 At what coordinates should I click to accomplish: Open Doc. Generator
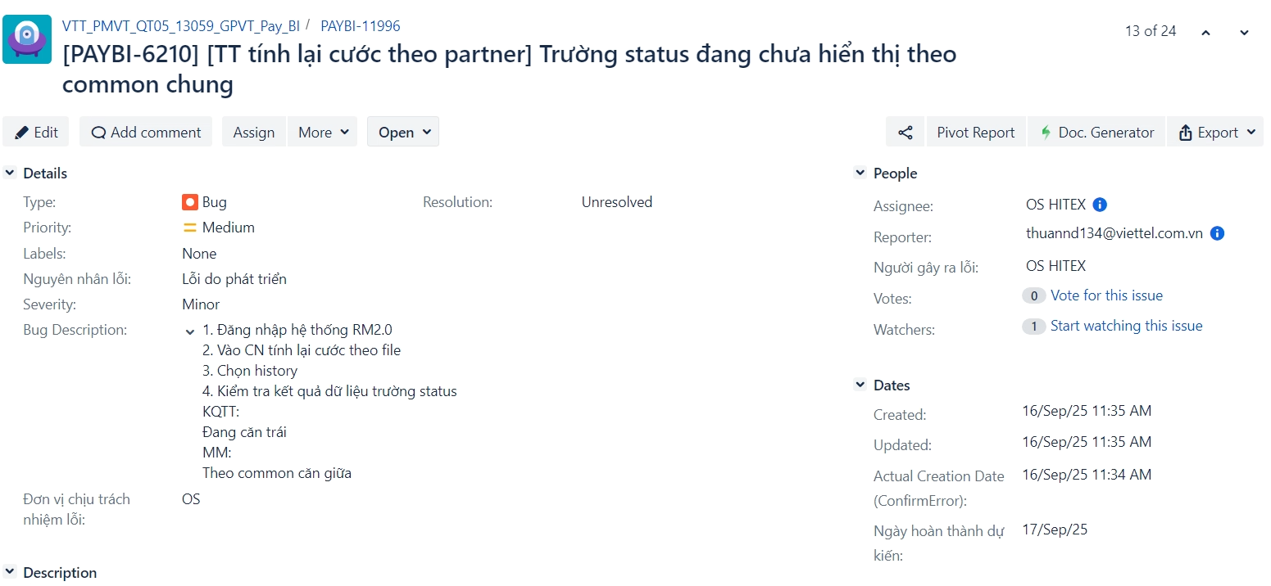coord(1096,133)
